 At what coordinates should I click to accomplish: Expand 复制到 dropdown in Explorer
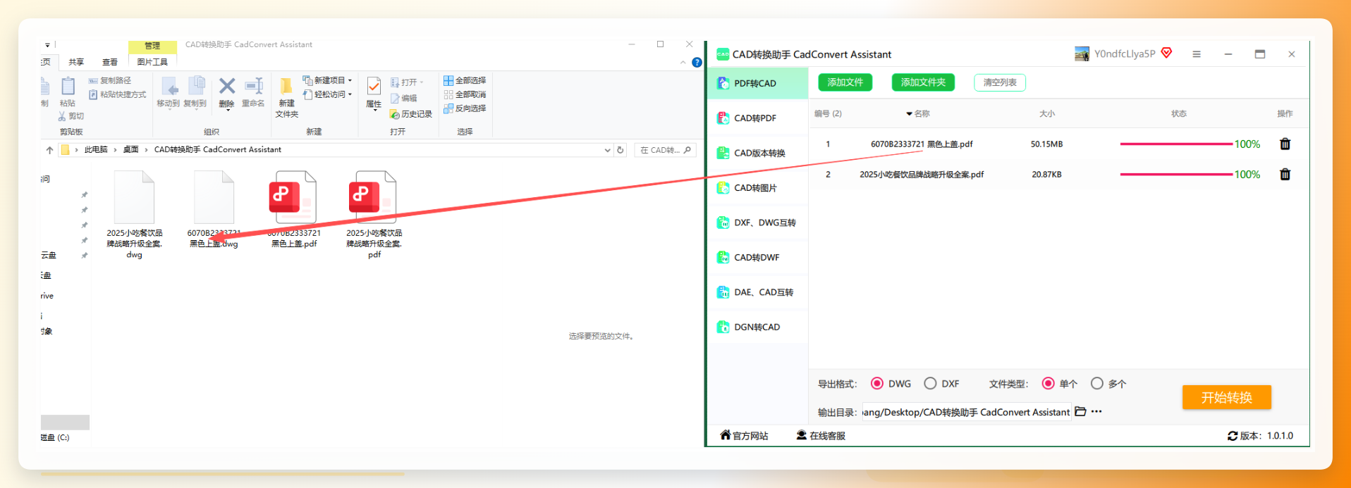pyautogui.click(x=195, y=111)
